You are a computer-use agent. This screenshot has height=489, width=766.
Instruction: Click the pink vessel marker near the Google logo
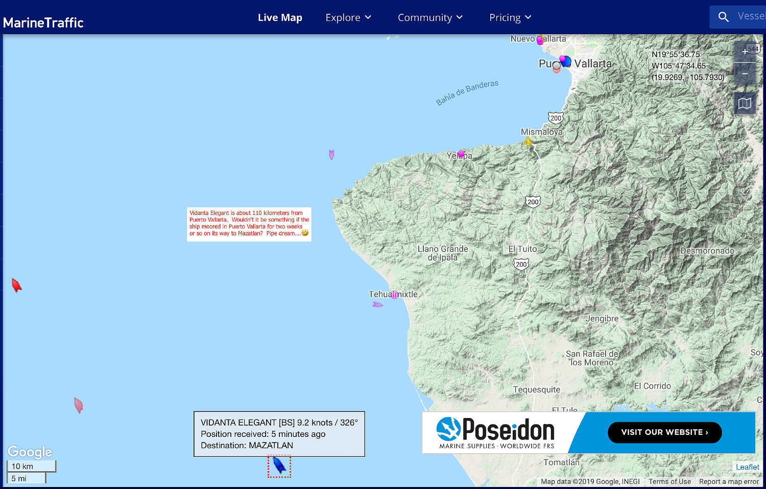(x=78, y=405)
